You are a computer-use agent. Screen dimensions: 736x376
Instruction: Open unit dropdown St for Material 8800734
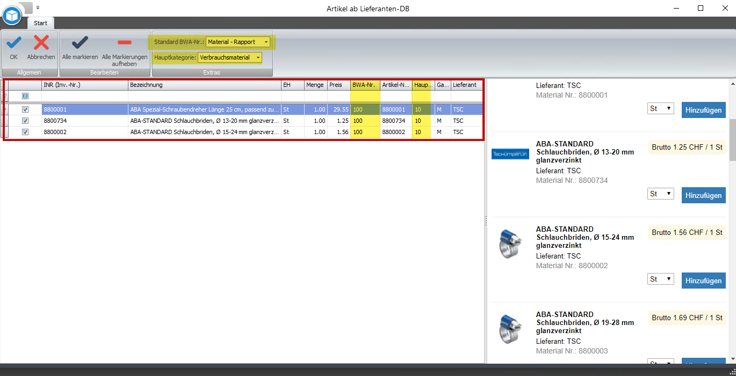(x=661, y=194)
